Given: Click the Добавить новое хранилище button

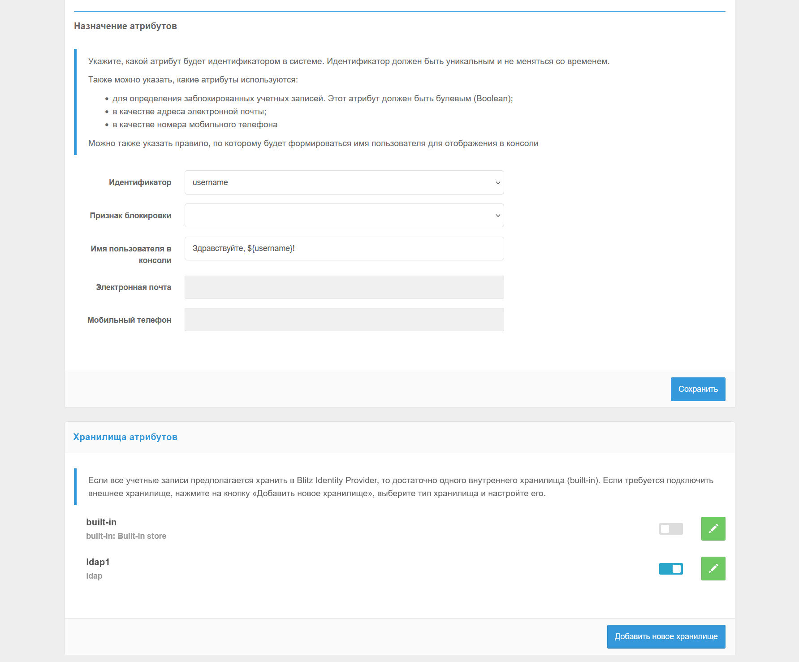Looking at the screenshot, I should pos(666,636).
